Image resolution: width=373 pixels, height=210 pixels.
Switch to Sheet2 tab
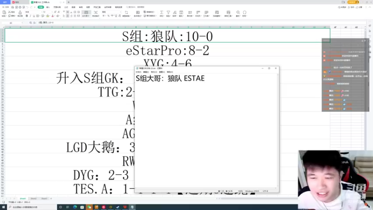(34, 199)
